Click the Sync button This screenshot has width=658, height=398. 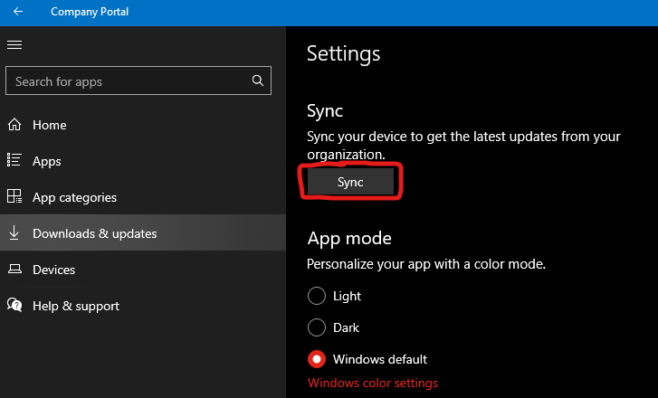click(350, 182)
